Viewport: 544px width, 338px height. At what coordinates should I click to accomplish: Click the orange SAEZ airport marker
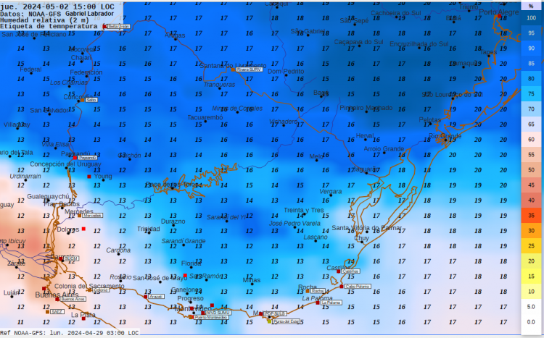[x=48, y=311]
